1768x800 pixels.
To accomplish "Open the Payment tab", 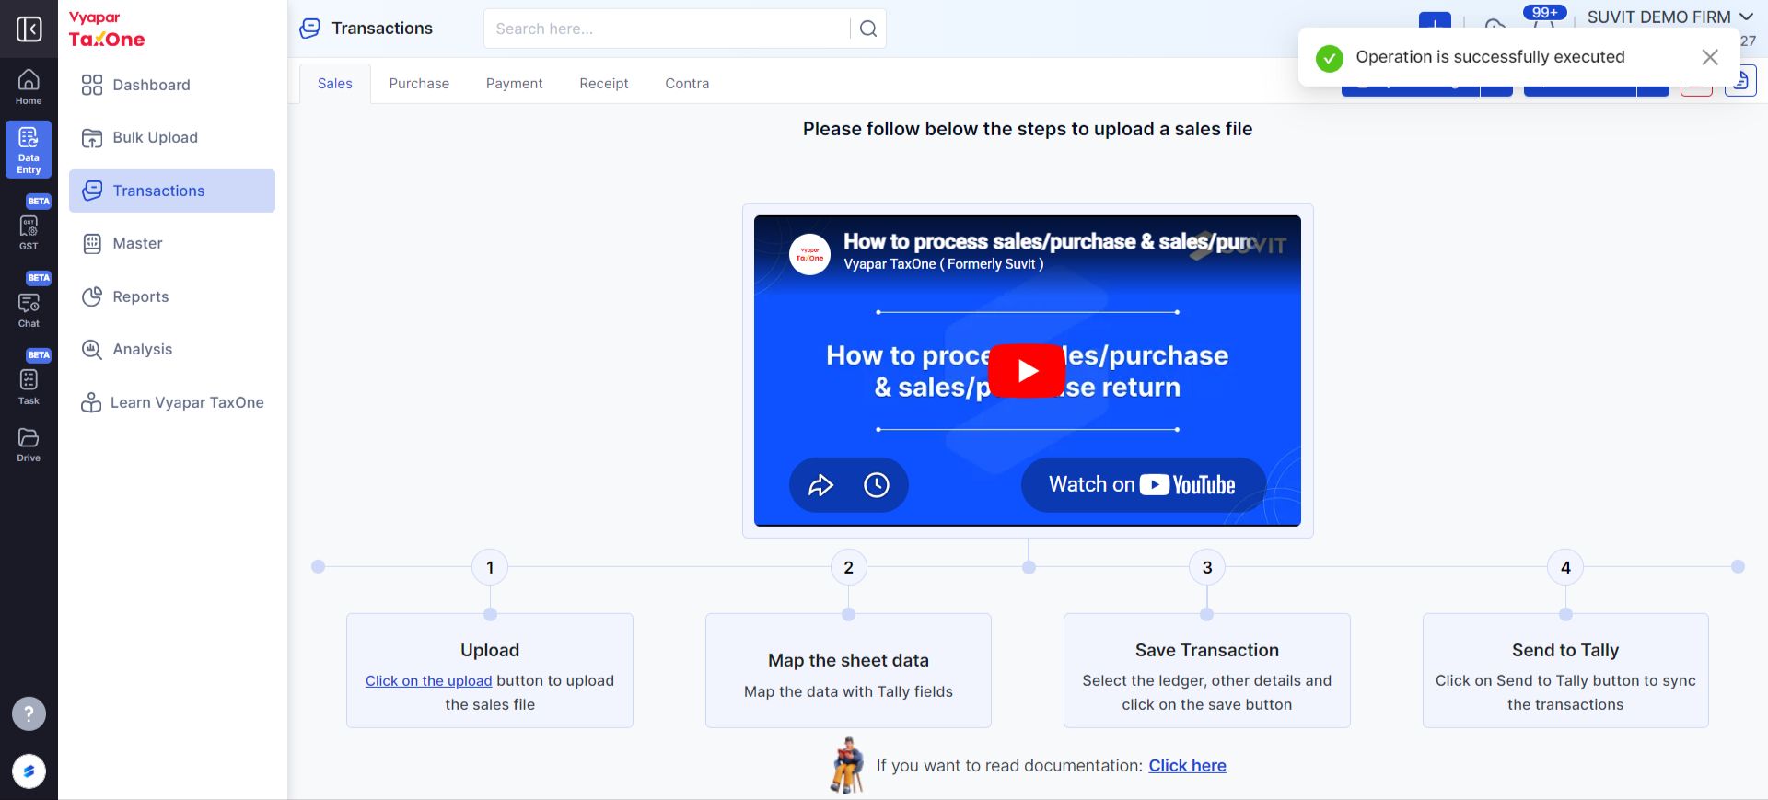I will pyautogui.click(x=514, y=84).
